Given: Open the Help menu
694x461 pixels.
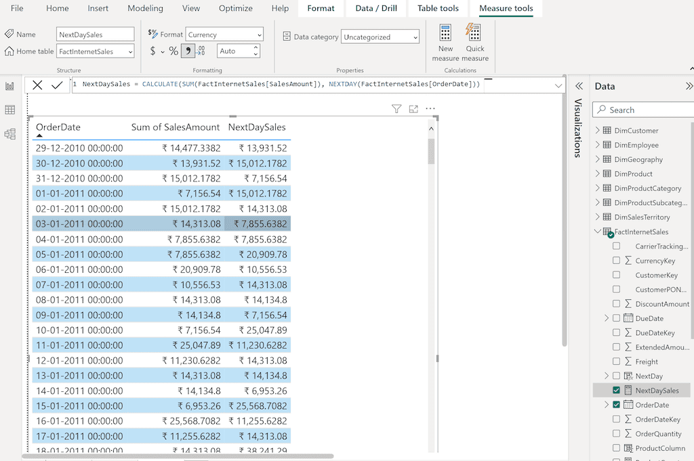Looking at the screenshot, I should [279, 8].
